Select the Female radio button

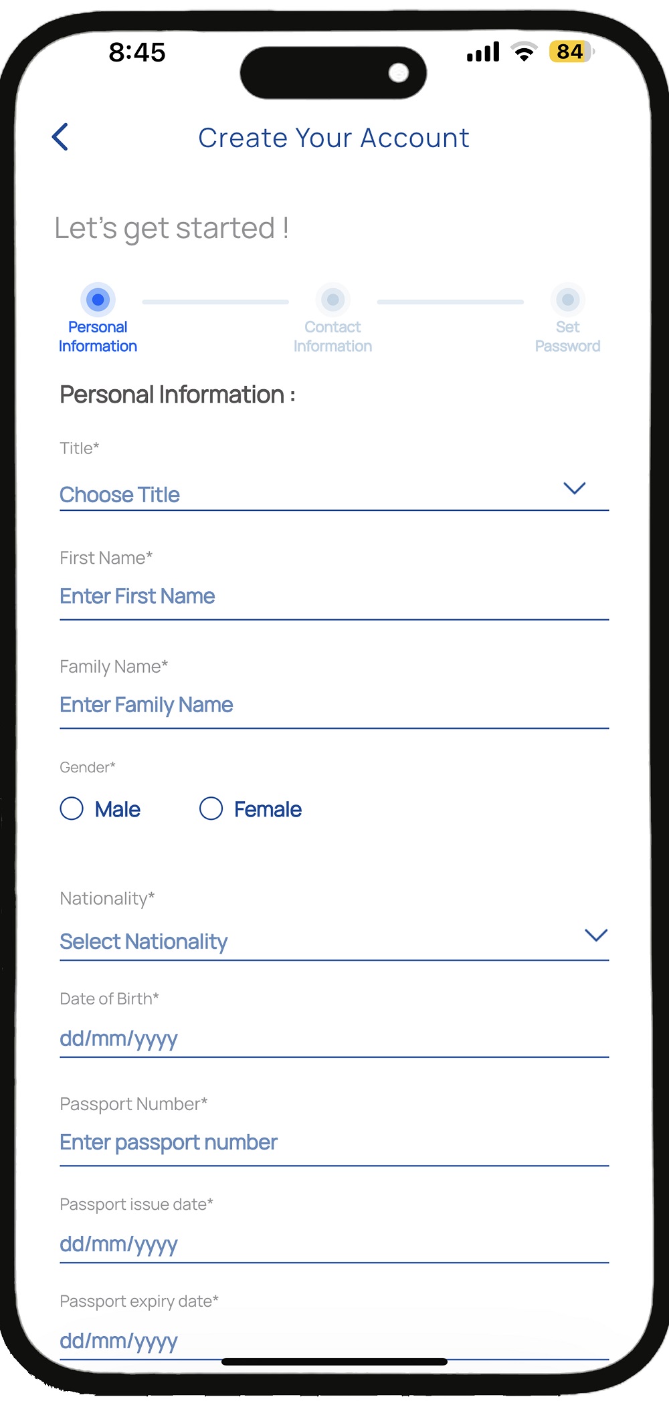click(211, 809)
